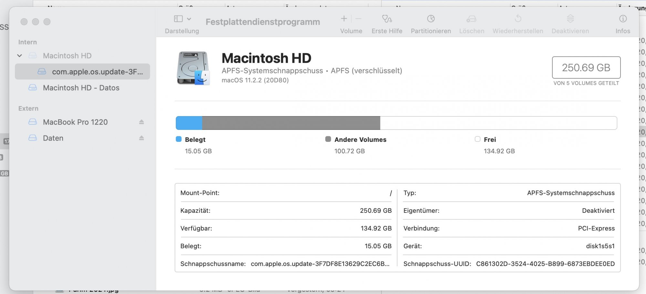This screenshot has height=294, width=646.
Task: Collapse the Macintosh HD tree chevron
Action: click(x=20, y=56)
